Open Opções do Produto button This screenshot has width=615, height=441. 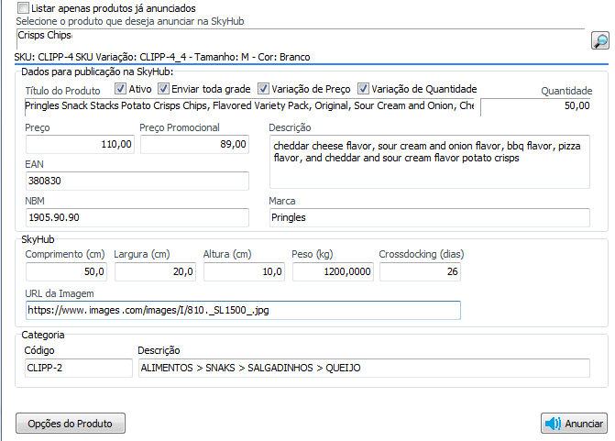click(x=70, y=424)
